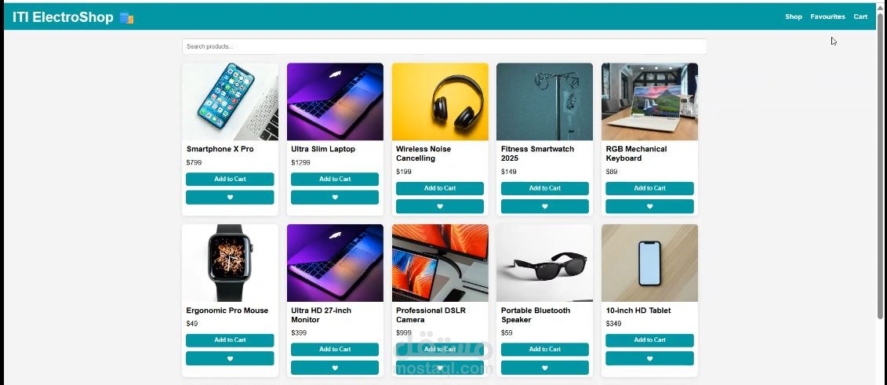This screenshot has width=887, height=385.
Task: Toggle favourite on 10-inch HD Tablet
Action: [x=649, y=358]
